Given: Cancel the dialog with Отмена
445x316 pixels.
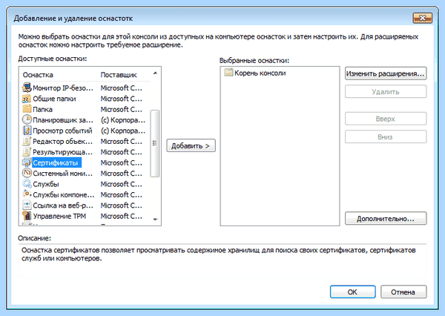Looking at the screenshot, I should pyautogui.click(x=403, y=292).
